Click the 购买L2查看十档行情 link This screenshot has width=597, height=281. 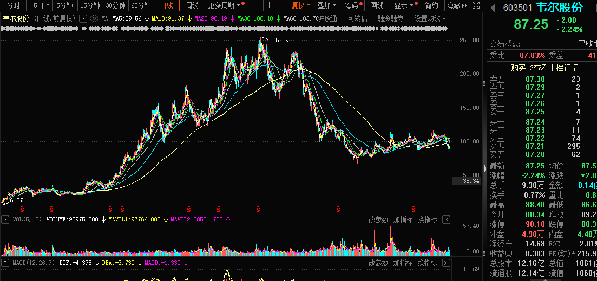544,68
